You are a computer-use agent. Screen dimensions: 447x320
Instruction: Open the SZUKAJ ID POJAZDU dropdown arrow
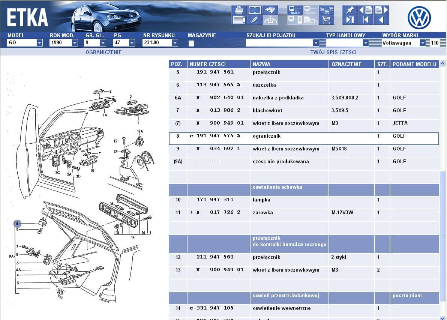coord(316,43)
